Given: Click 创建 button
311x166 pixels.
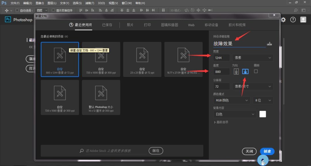Looking at the screenshot, I should click(267, 151).
